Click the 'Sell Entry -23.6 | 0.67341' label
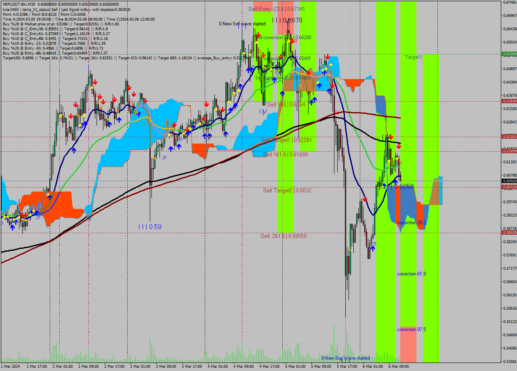 277,9
